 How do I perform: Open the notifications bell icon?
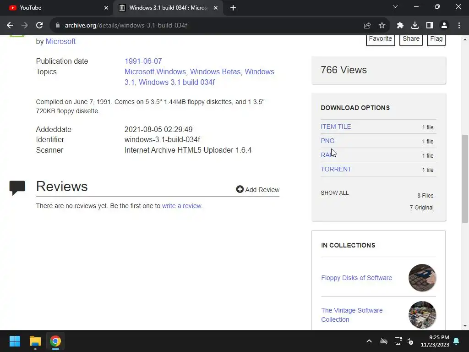[x=457, y=341]
